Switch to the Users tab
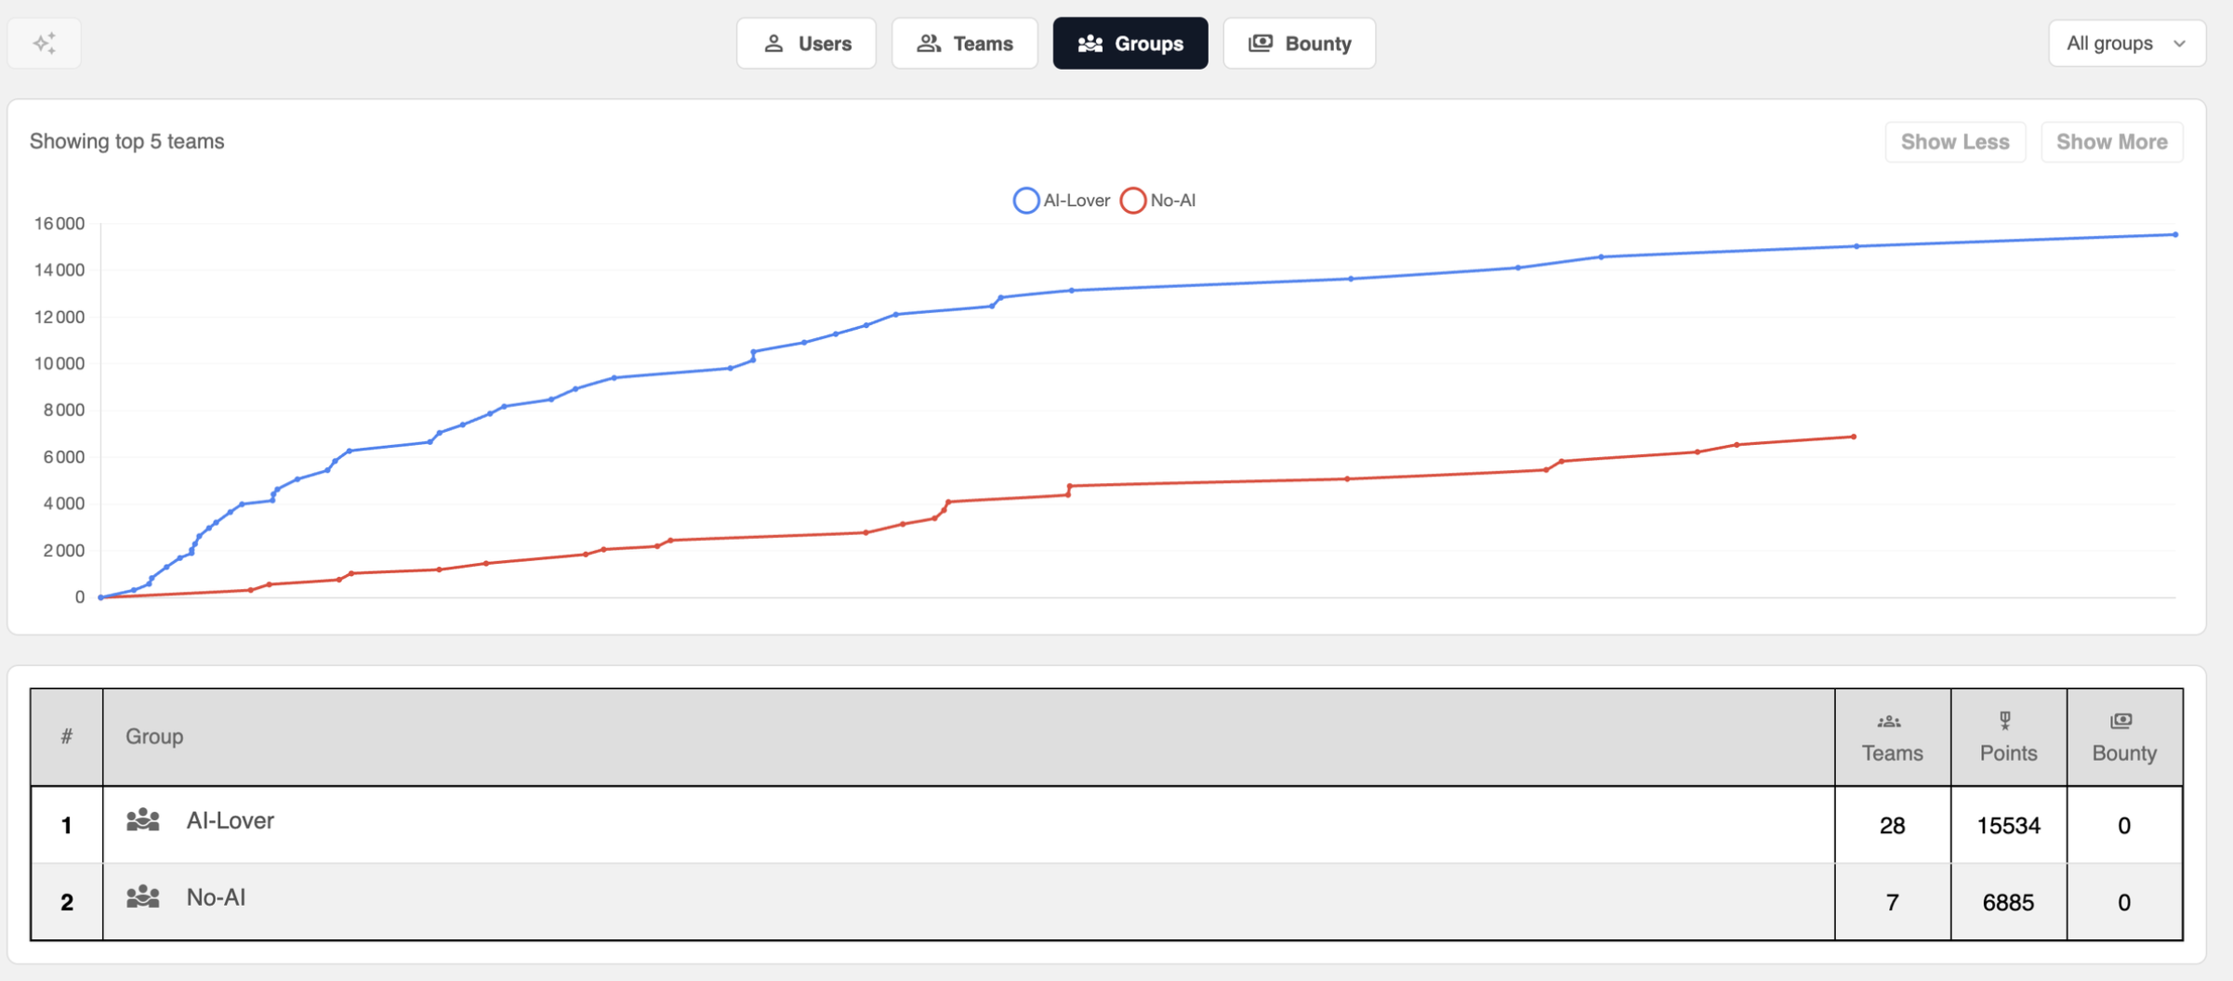The image size is (2233, 981). click(x=806, y=44)
